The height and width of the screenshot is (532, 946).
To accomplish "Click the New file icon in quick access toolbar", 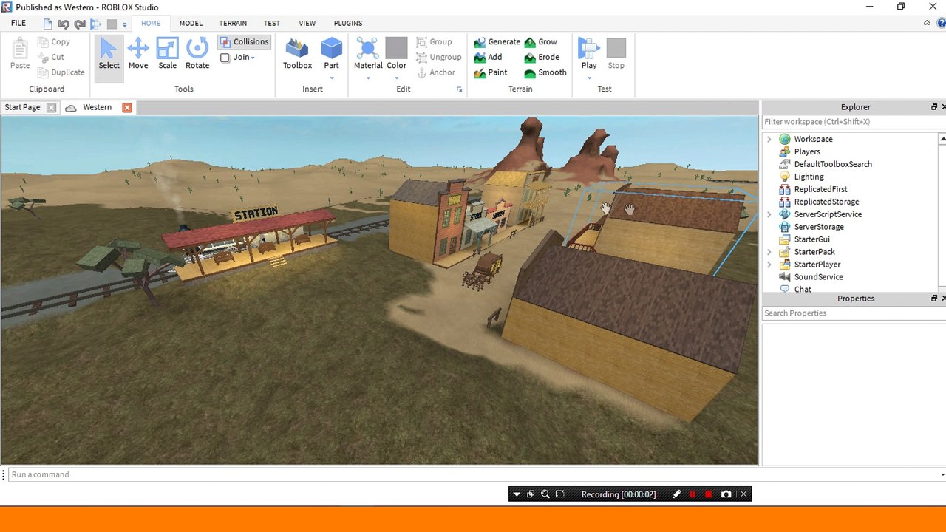I will [48, 24].
